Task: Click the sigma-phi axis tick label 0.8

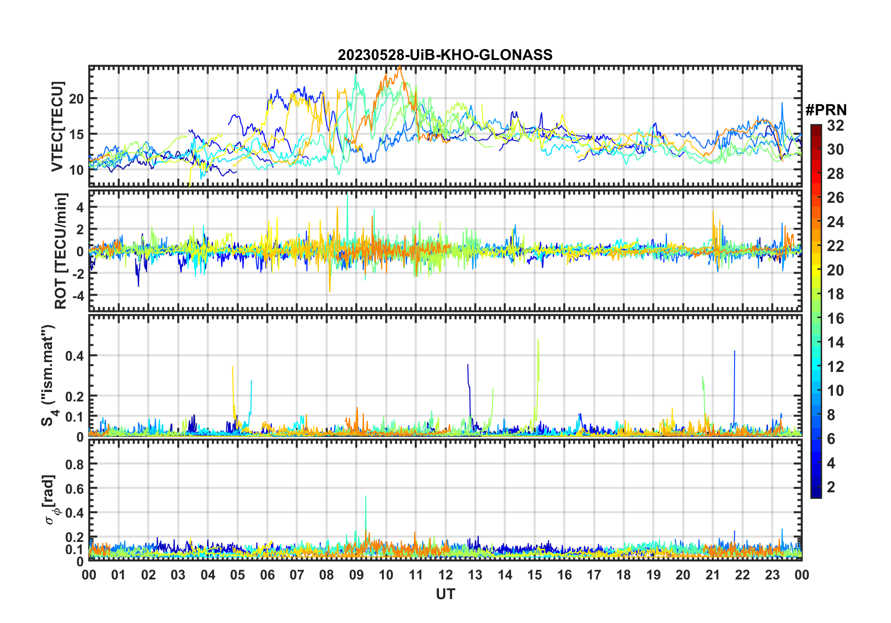Action: [x=74, y=464]
